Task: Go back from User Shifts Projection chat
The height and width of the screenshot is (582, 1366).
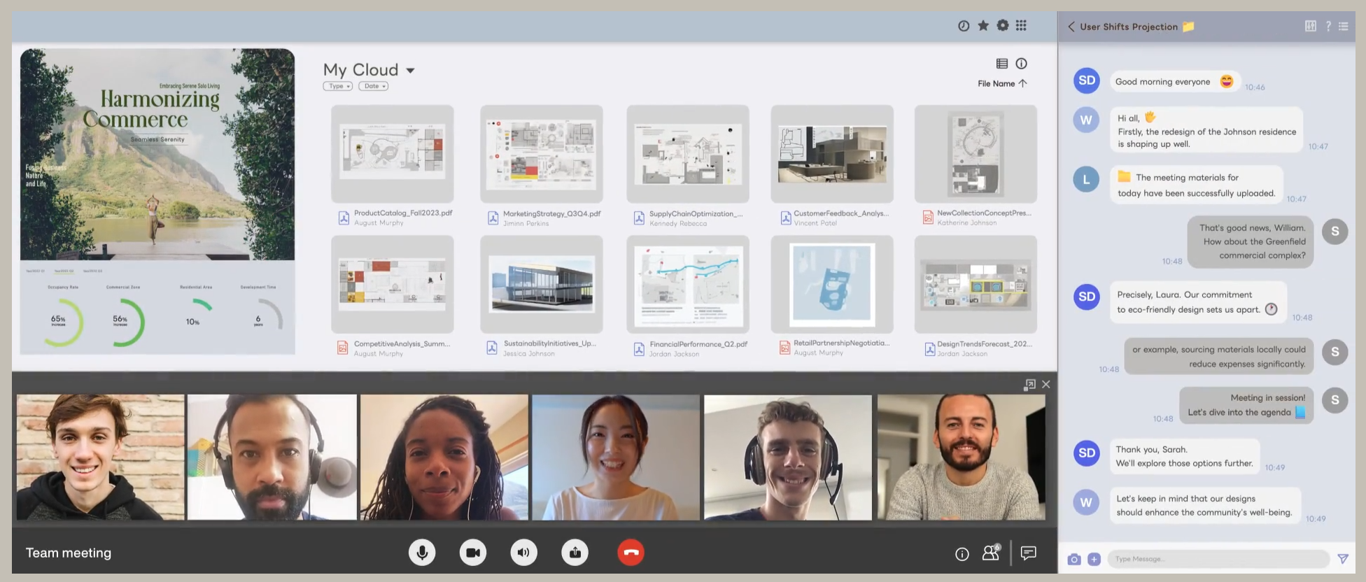Action: pyautogui.click(x=1071, y=27)
